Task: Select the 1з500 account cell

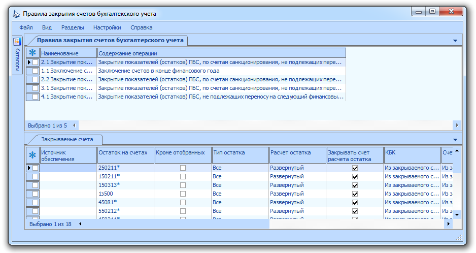Action: tap(126, 194)
